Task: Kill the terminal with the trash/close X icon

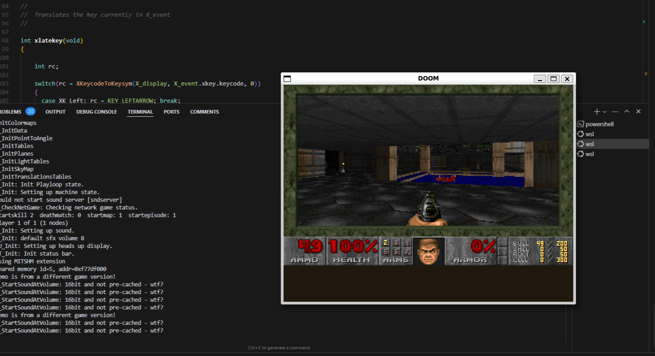Action: click(x=638, y=111)
